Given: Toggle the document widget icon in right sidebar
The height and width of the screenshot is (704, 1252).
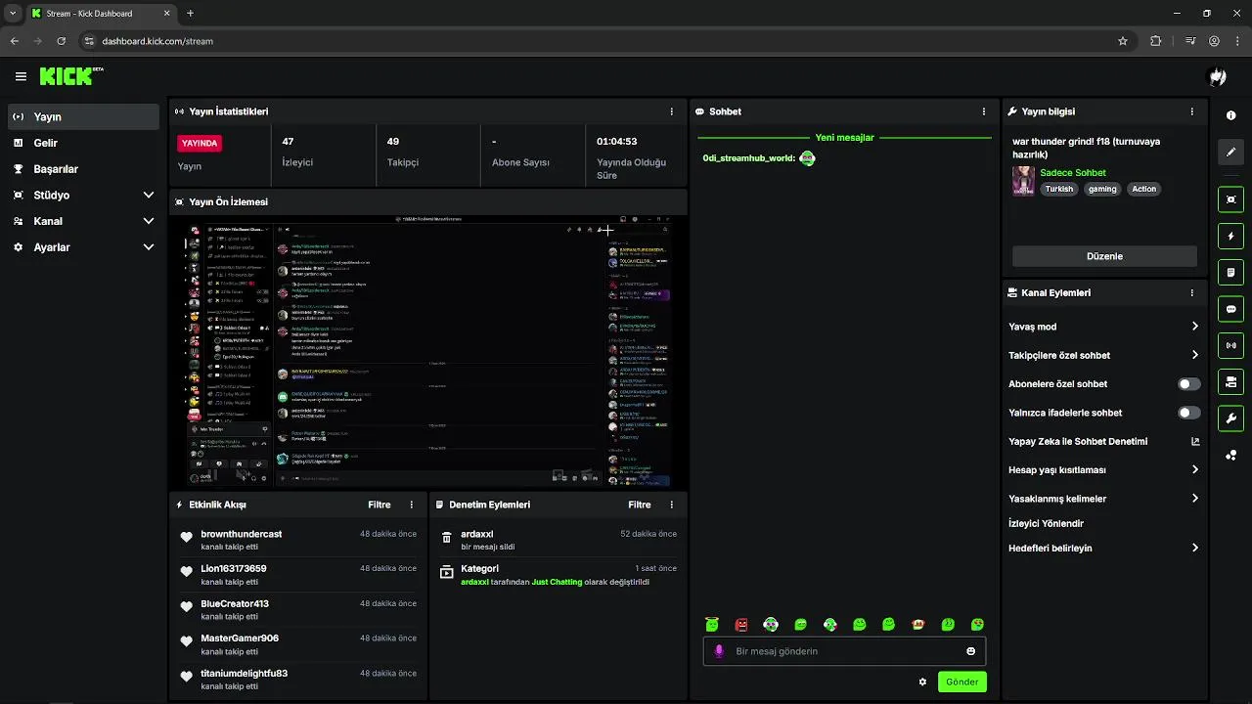Looking at the screenshot, I should pyautogui.click(x=1230, y=272).
